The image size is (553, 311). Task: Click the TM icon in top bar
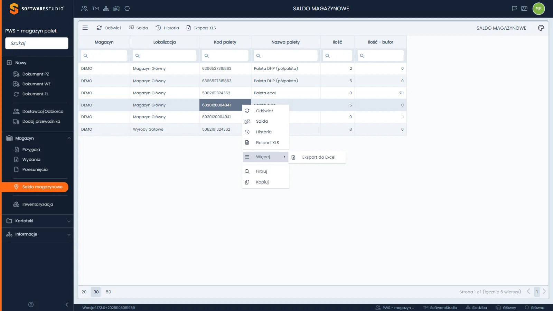tap(95, 9)
